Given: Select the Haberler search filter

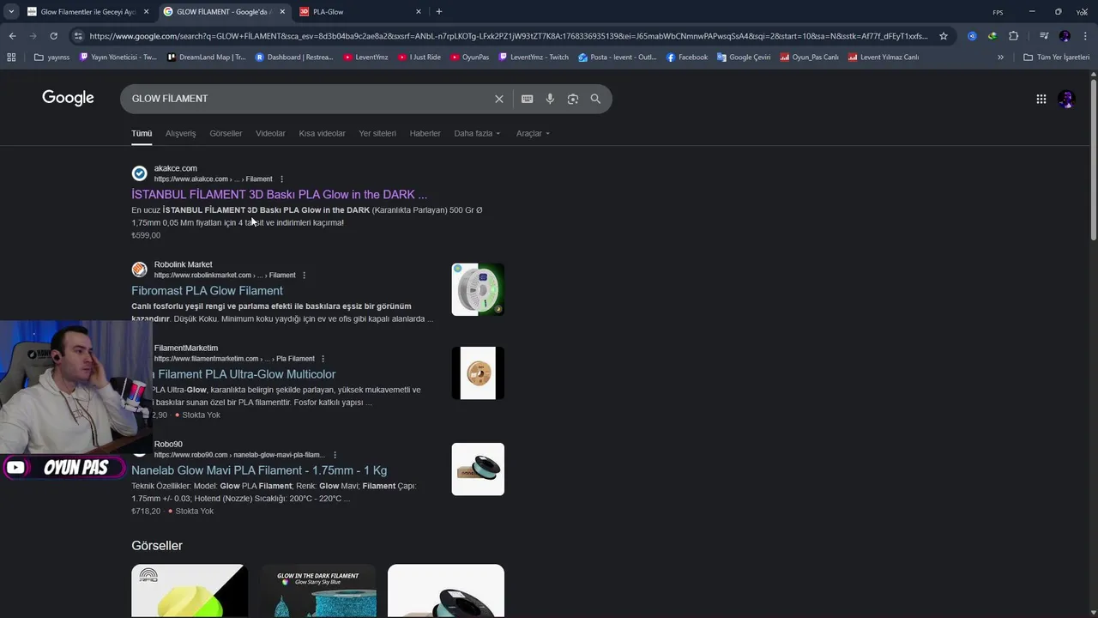Looking at the screenshot, I should pyautogui.click(x=425, y=134).
